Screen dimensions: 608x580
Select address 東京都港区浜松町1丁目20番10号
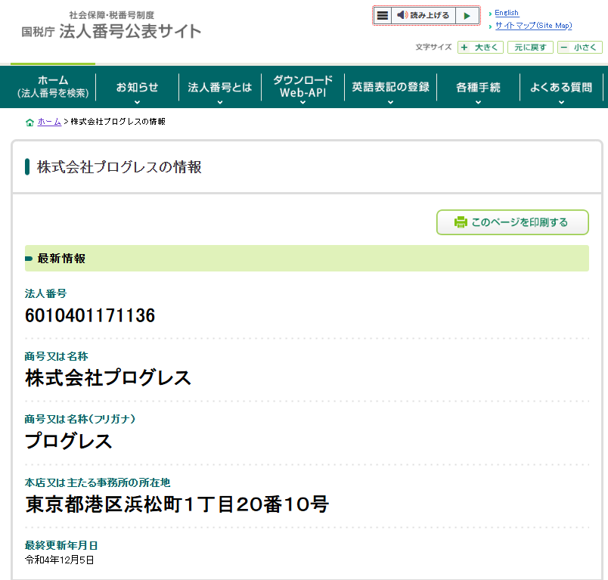(x=177, y=504)
